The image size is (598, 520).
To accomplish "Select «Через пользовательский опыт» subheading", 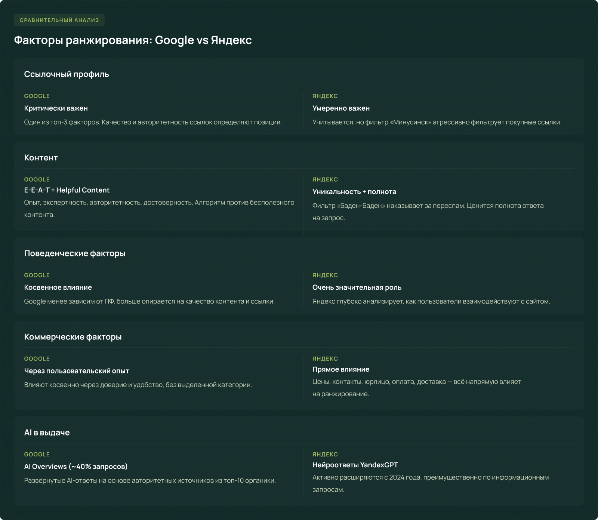I will point(76,371).
